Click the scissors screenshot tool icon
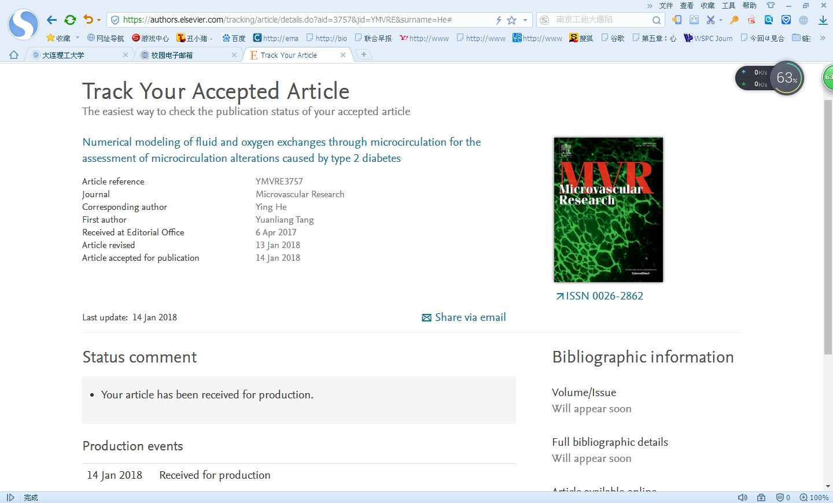The height and width of the screenshot is (503, 833). 711,20
